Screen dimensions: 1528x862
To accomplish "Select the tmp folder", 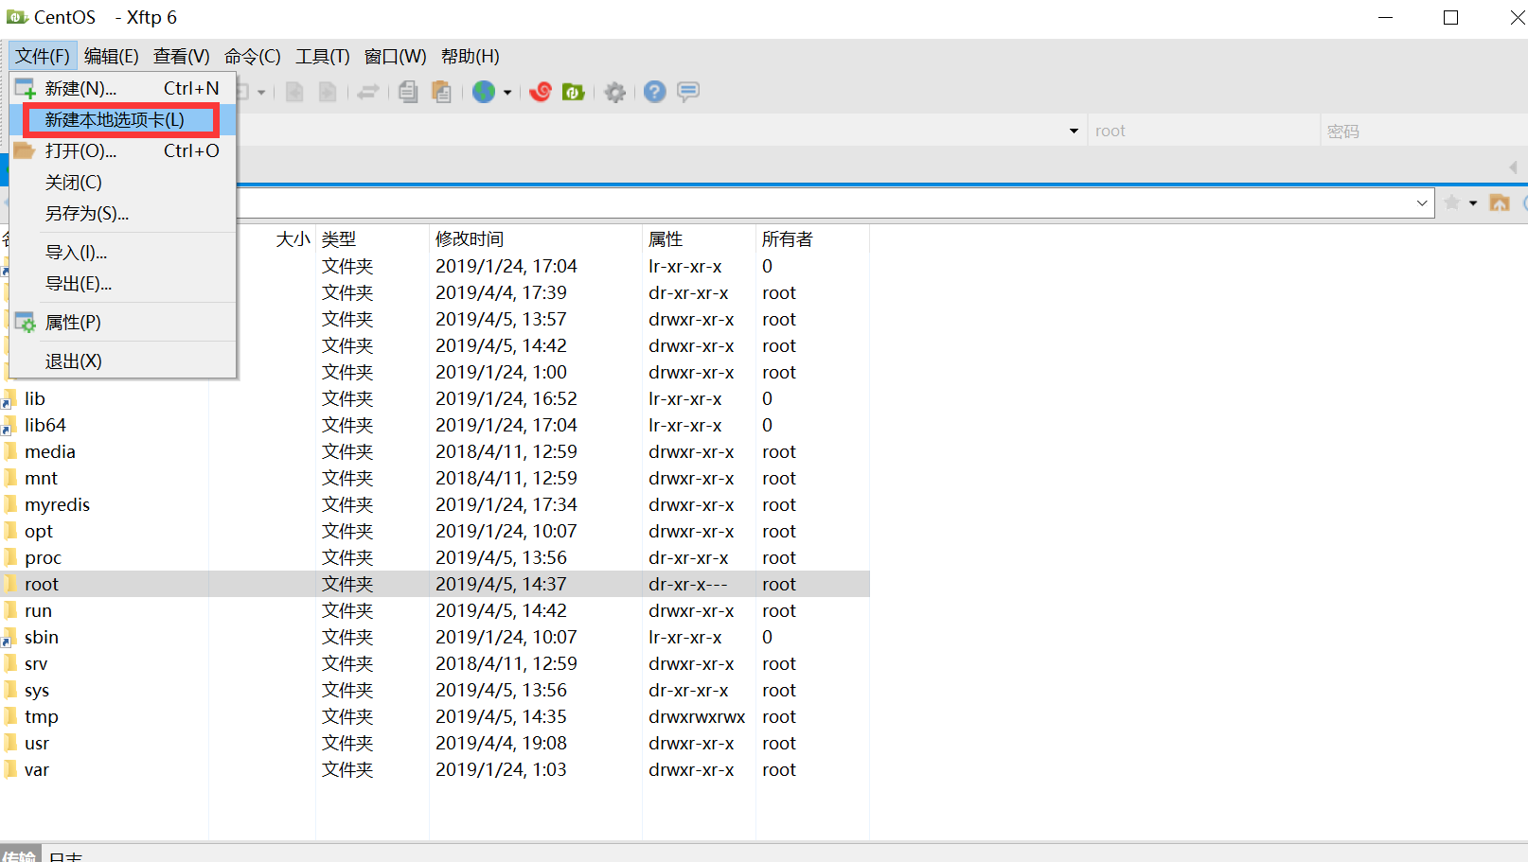I will (41, 716).
